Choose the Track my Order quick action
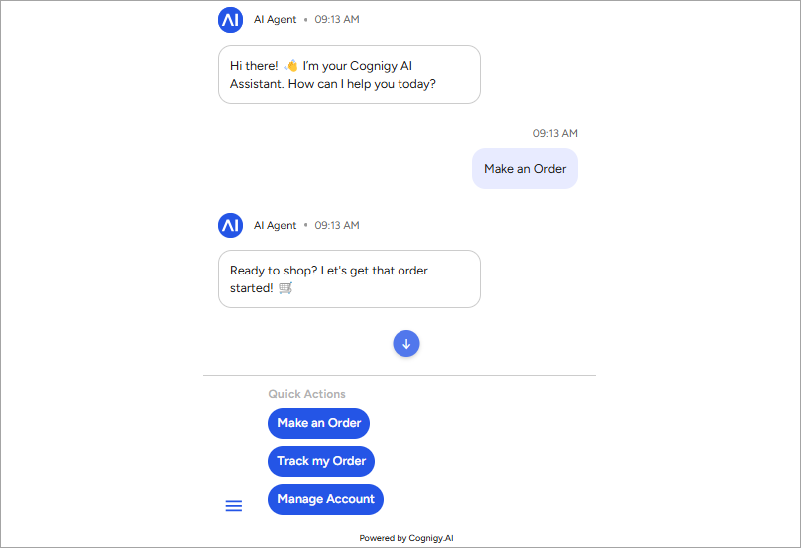This screenshot has height=548, width=801. click(321, 461)
